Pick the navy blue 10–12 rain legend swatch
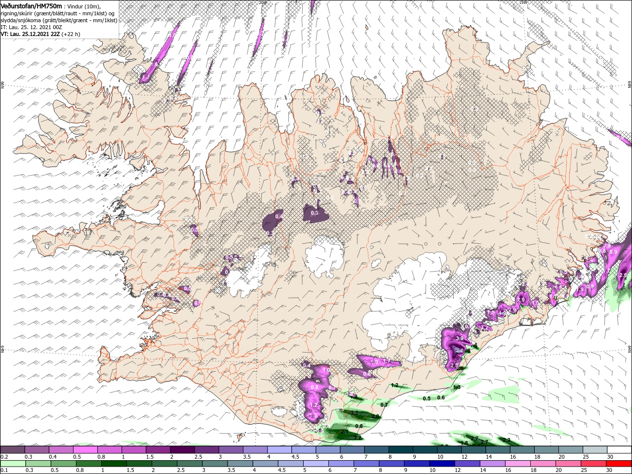 [441, 464]
